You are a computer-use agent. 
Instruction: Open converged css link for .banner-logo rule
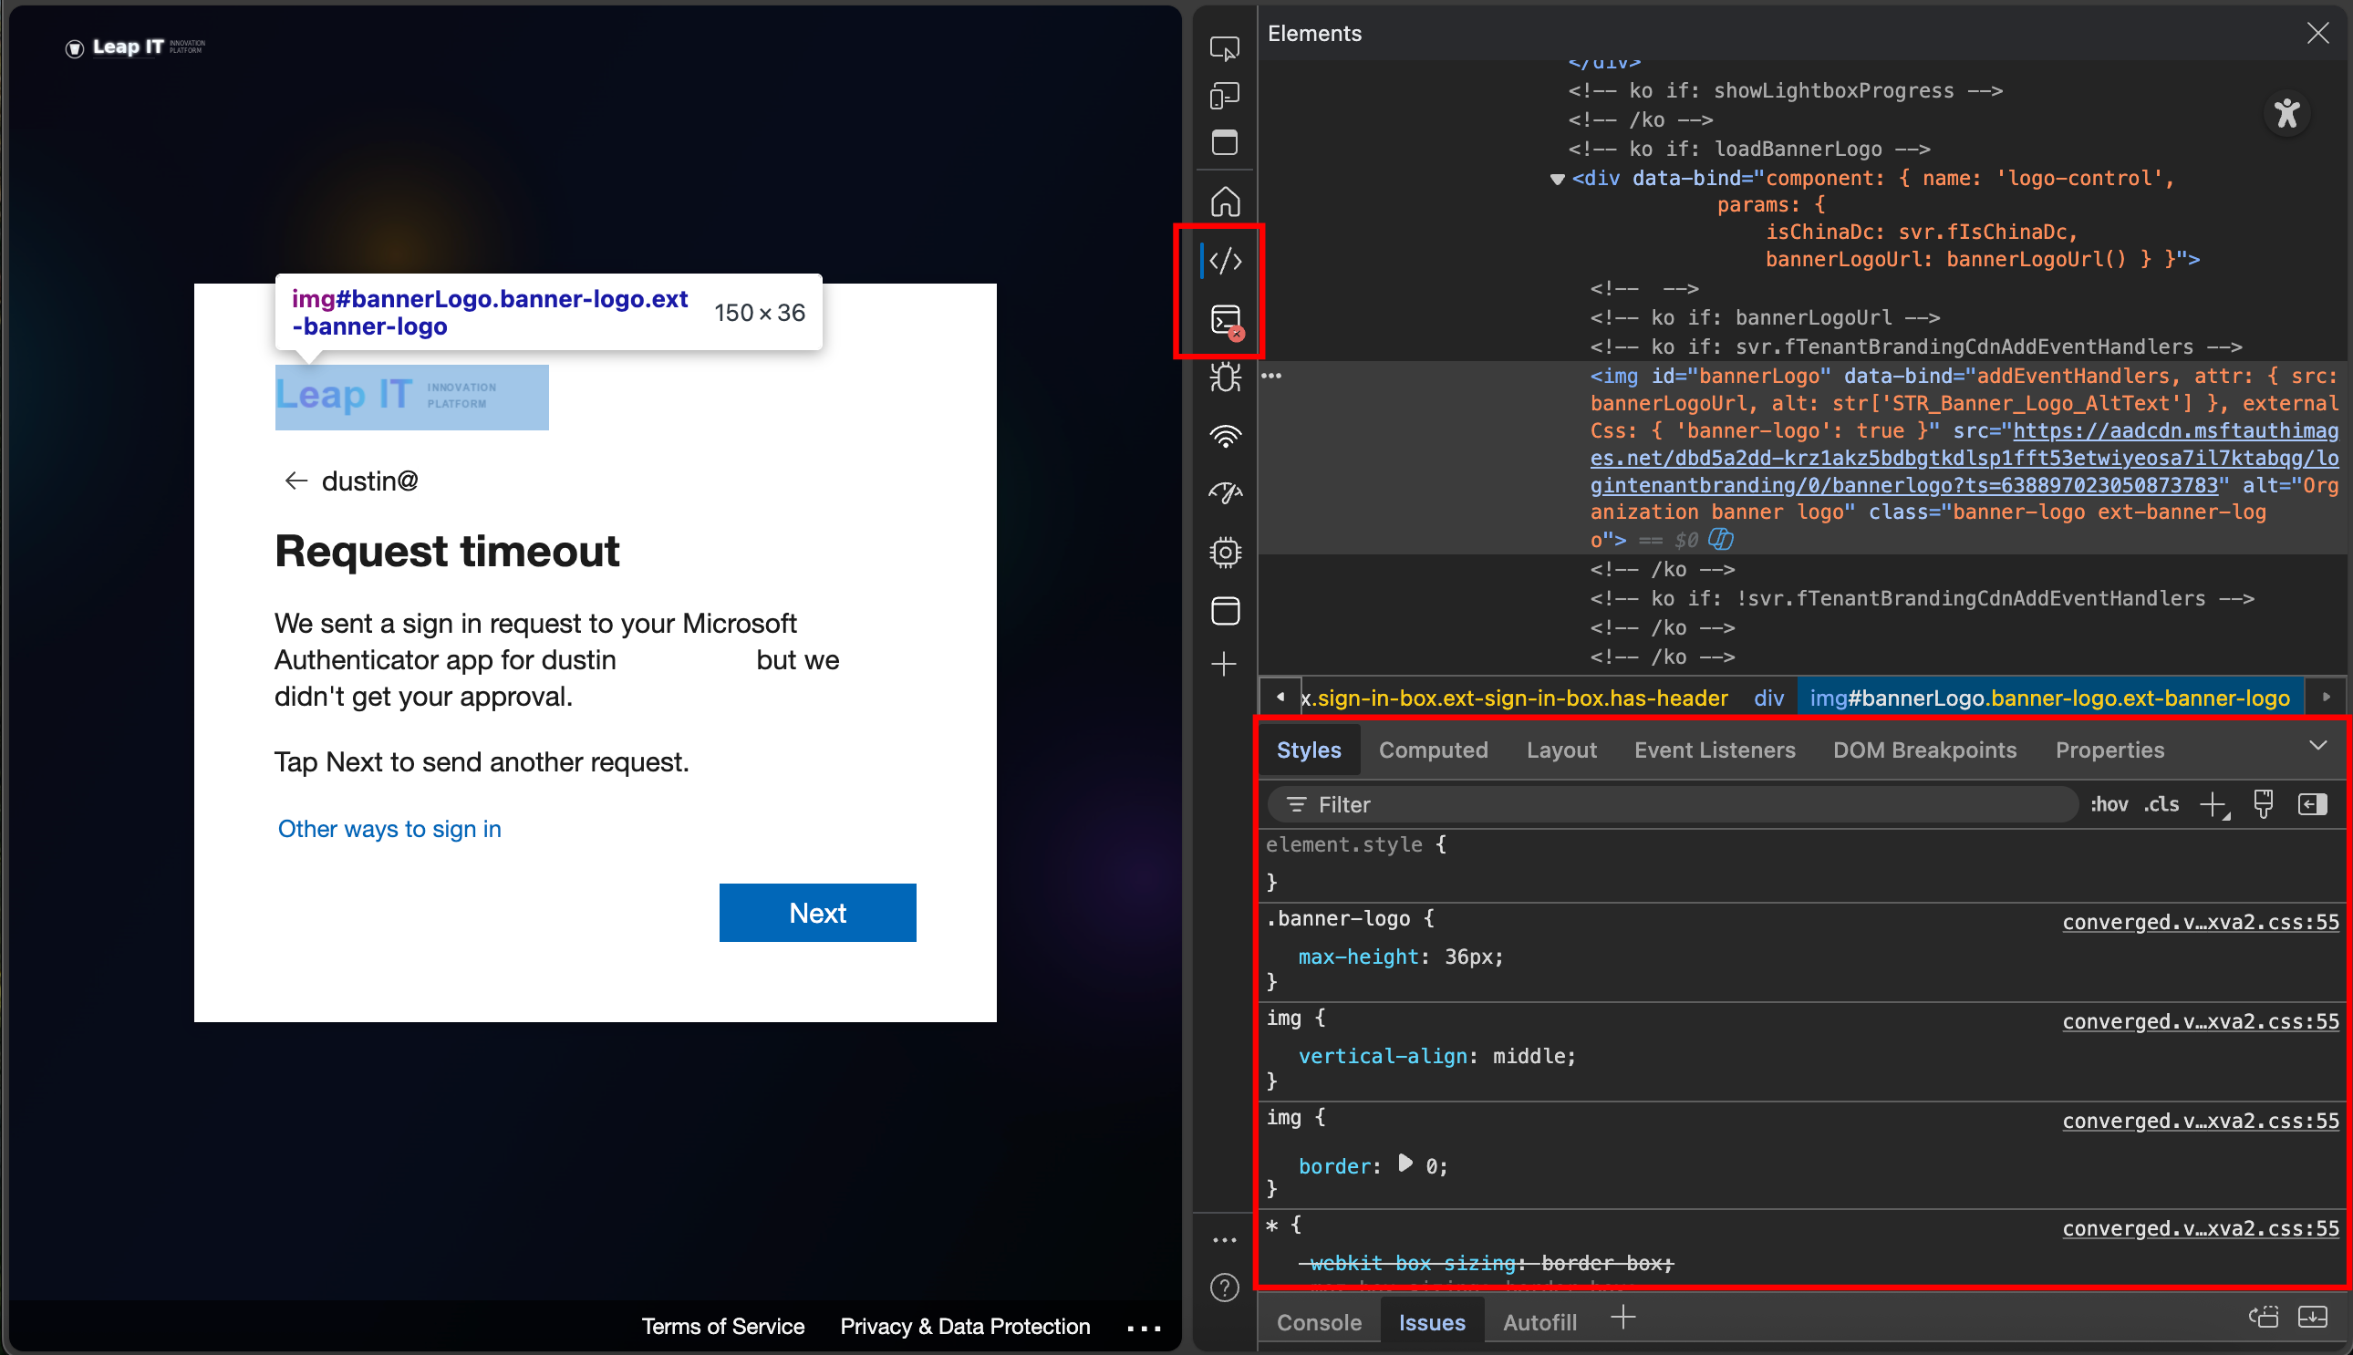pyautogui.click(x=2200, y=922)
